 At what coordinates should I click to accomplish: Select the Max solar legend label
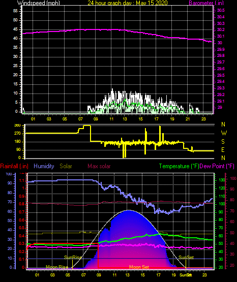[x=99, y=166]
